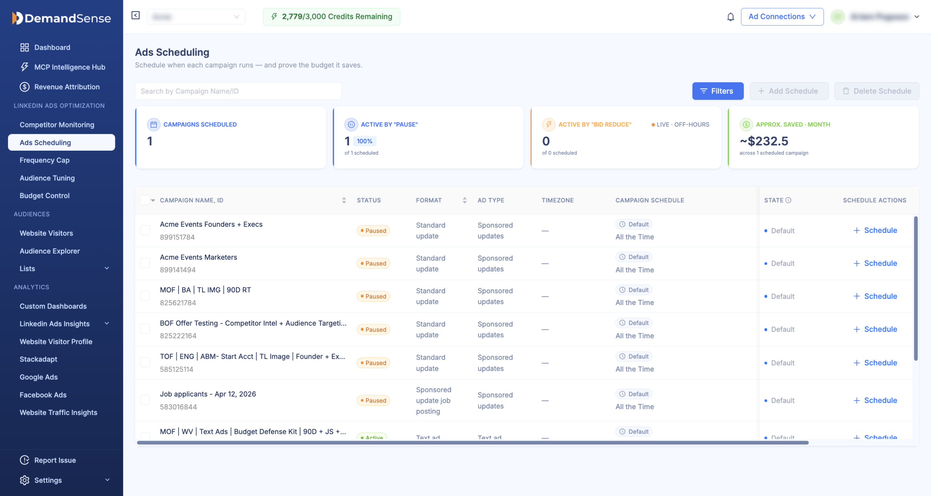Sort by Format column arrows
This screenshot has width=931, height=496.
coord(464,200)
